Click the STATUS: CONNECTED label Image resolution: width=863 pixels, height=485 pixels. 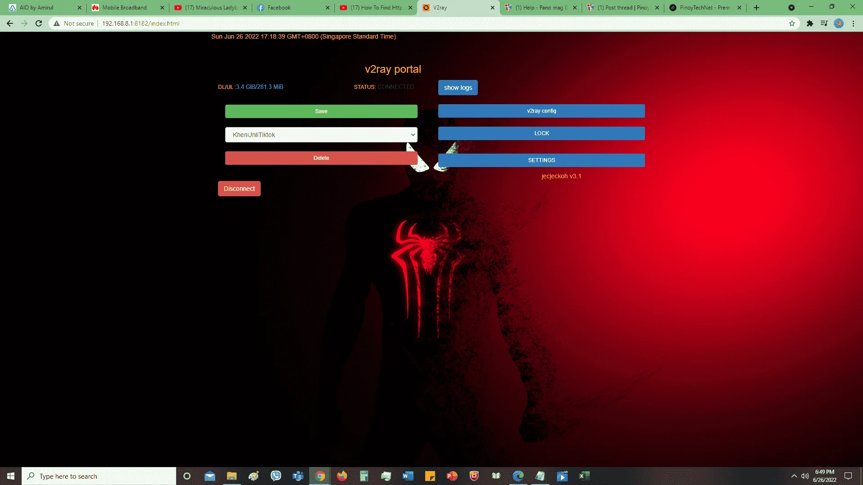point(384,87)
